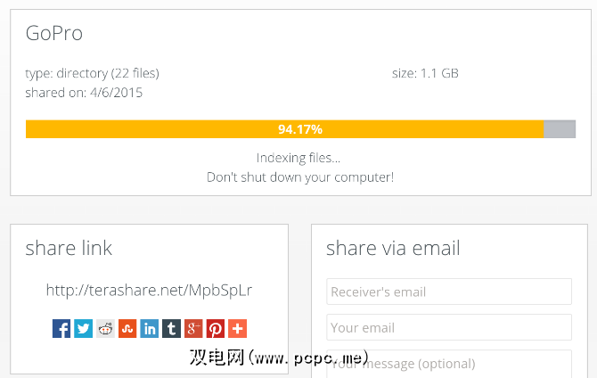This screenshot has width=597, height=378.
Task: Pin the link on Pinterest
Action: (x=216, y=328)
